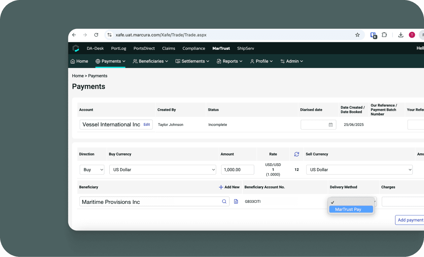Expand the Payments menu

coord(110,61)
